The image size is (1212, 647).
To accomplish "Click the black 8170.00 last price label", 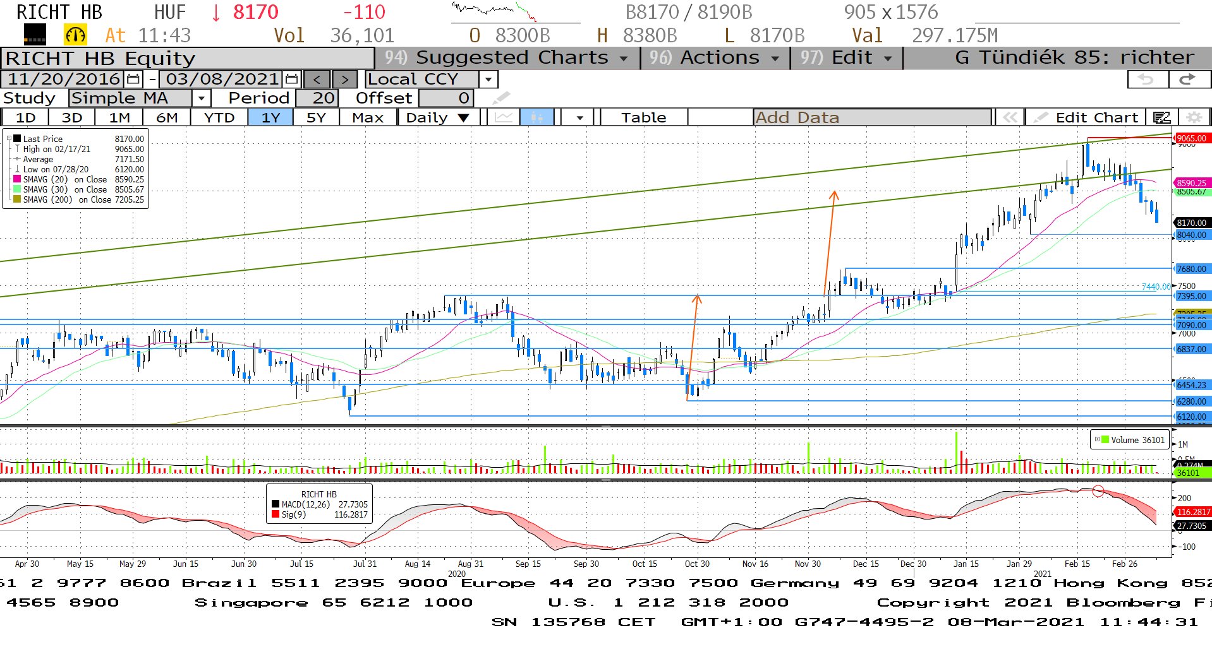I will tap(1191, 223).
